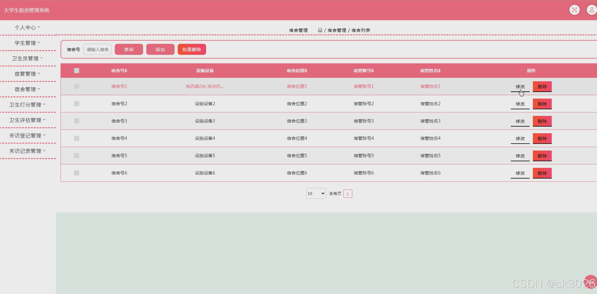The width and height of the screenshot is (597, 294).
Task: Select the checkbox for 宿舍号5 row
Action: click(77, 156)
